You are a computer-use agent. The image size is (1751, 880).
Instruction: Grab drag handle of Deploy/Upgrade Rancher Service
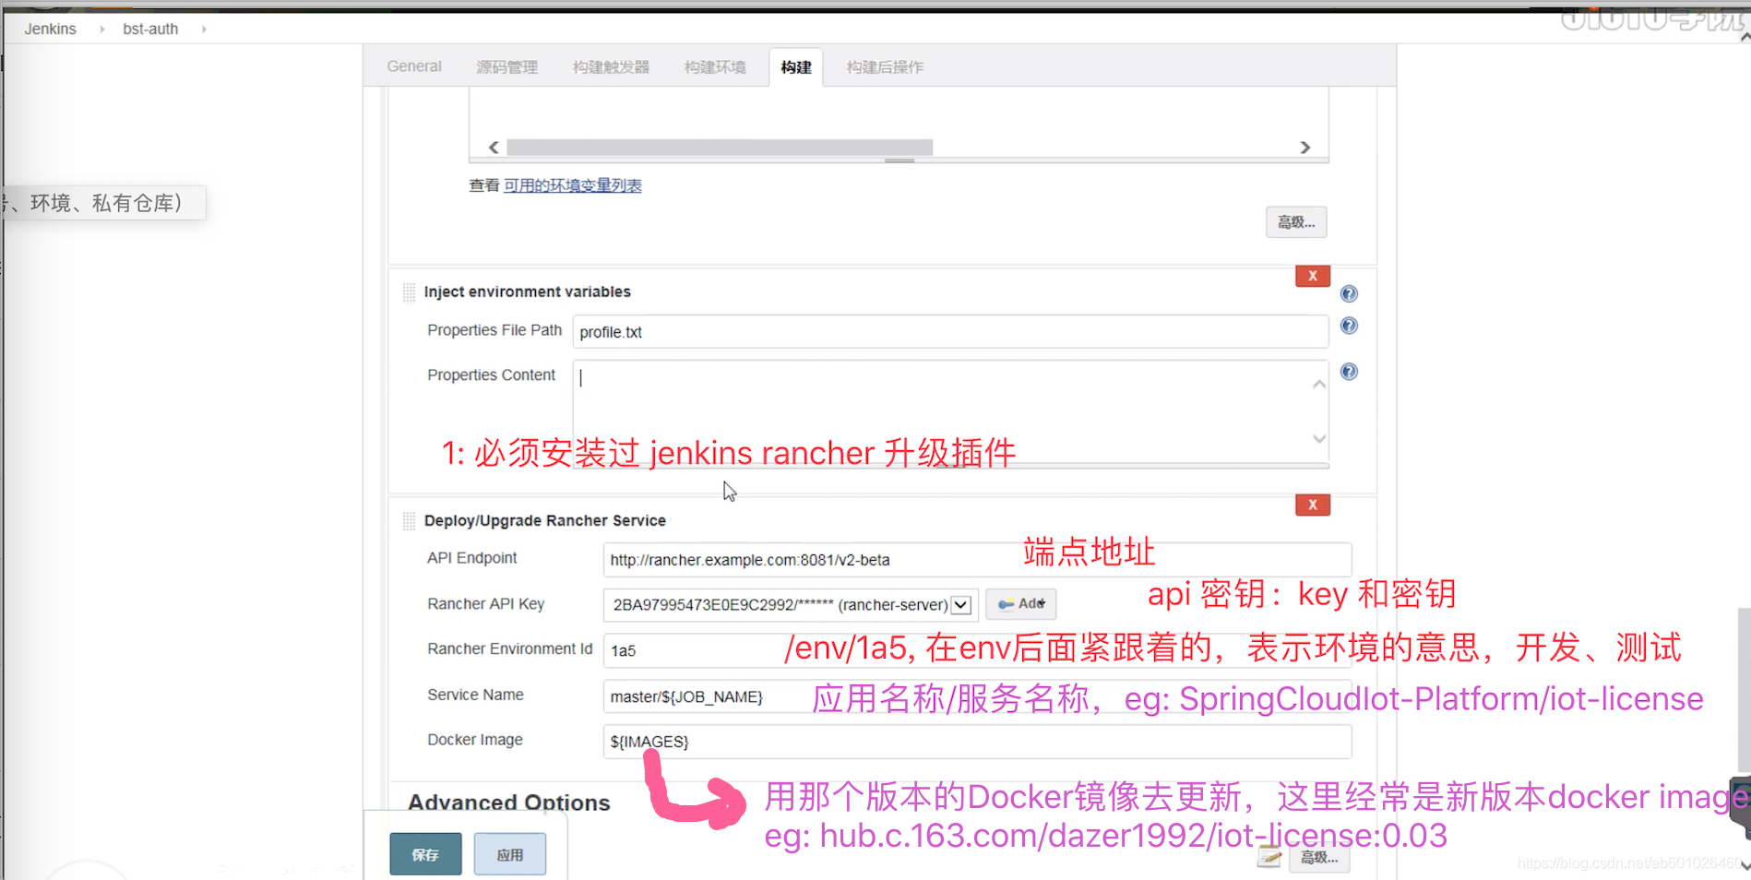(409, 521)
